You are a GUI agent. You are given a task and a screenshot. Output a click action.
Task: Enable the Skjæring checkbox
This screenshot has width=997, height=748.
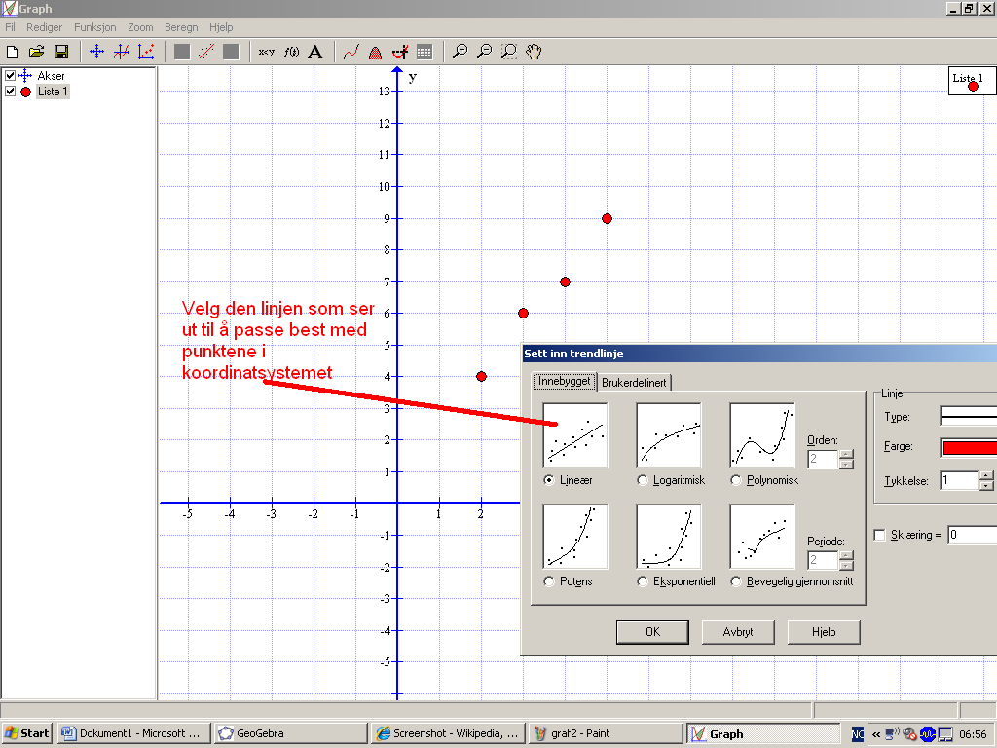880,535
